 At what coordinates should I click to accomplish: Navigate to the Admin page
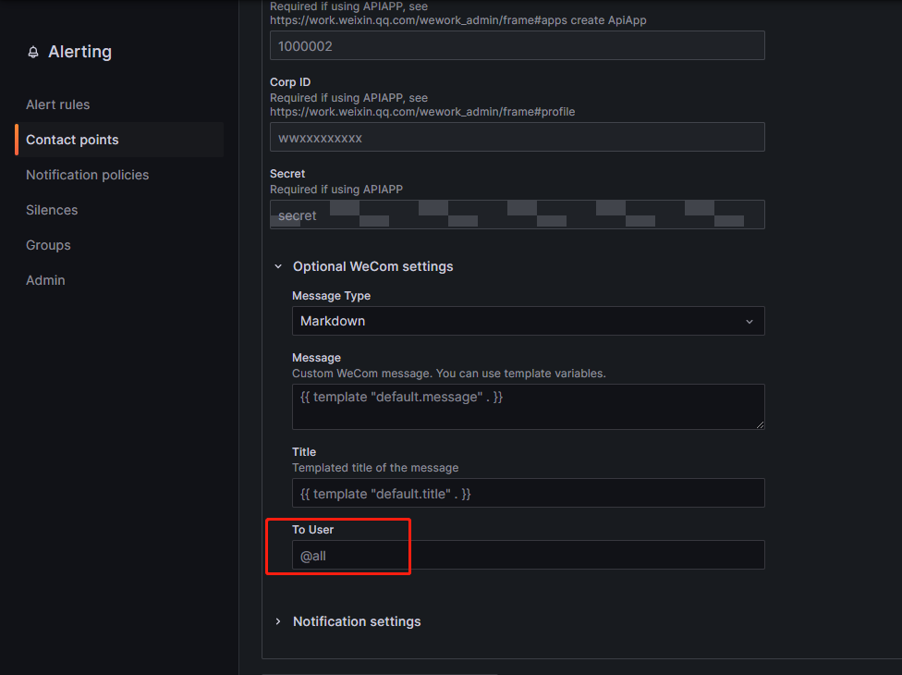tap(45, 280)
